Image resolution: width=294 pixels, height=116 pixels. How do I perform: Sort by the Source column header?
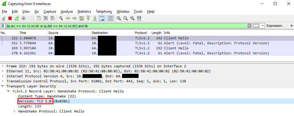[69, 33]
